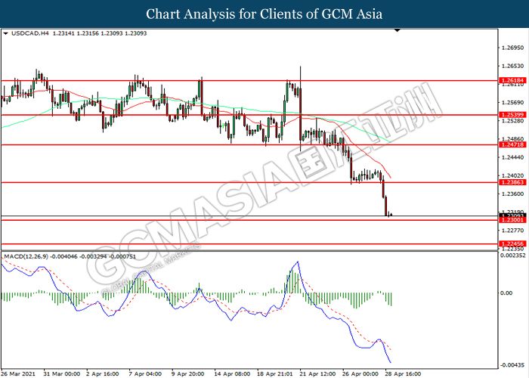This screenshot has height=378, width=529.
Task: Click the 26 Apr 00:00 time label
Action: click(x=360, y=374)
